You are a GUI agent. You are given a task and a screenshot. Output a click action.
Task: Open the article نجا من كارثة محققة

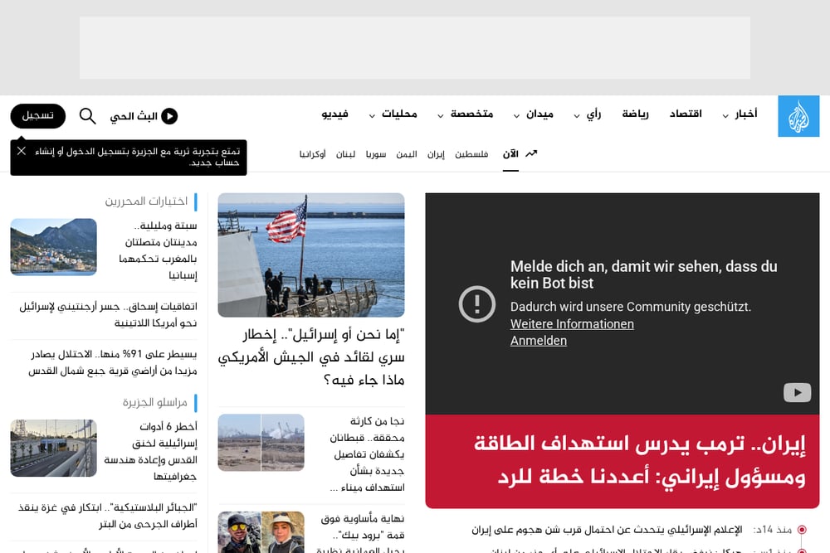coord(368,454)
